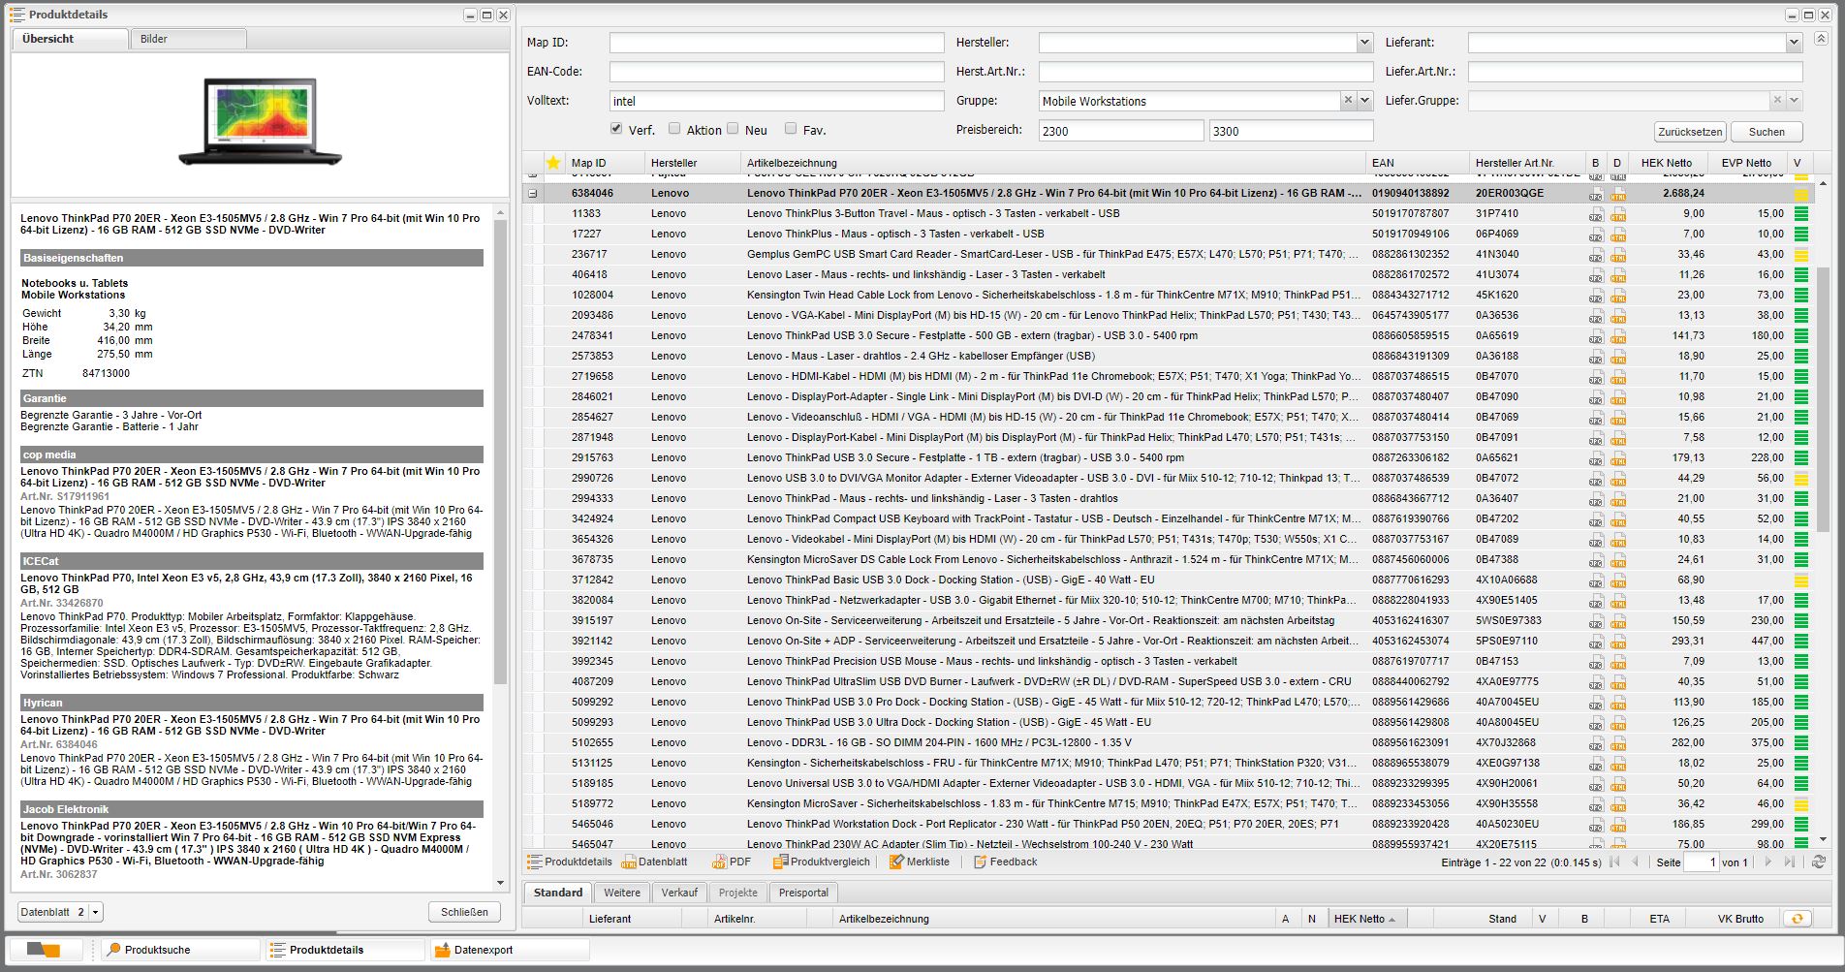
Task: Collapse the search form with double-chevron icon
Action: pyautogui.click(x=1821, y=39)
